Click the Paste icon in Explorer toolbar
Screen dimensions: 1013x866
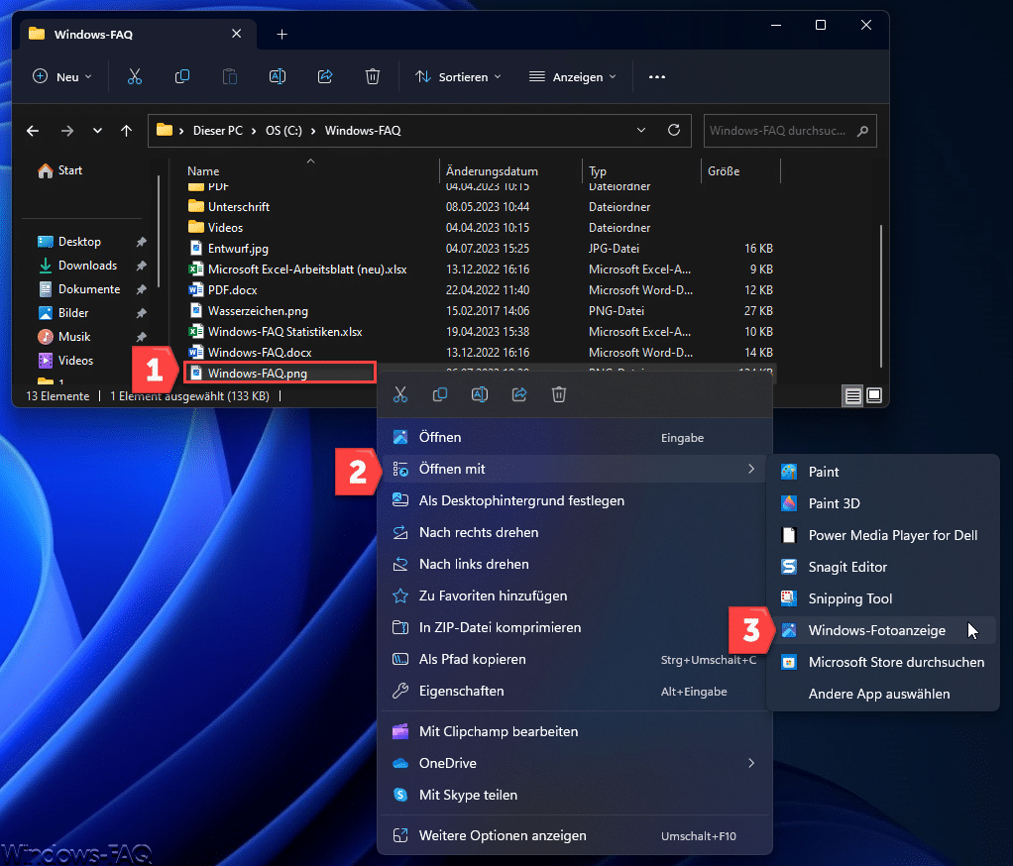(230, 77)
